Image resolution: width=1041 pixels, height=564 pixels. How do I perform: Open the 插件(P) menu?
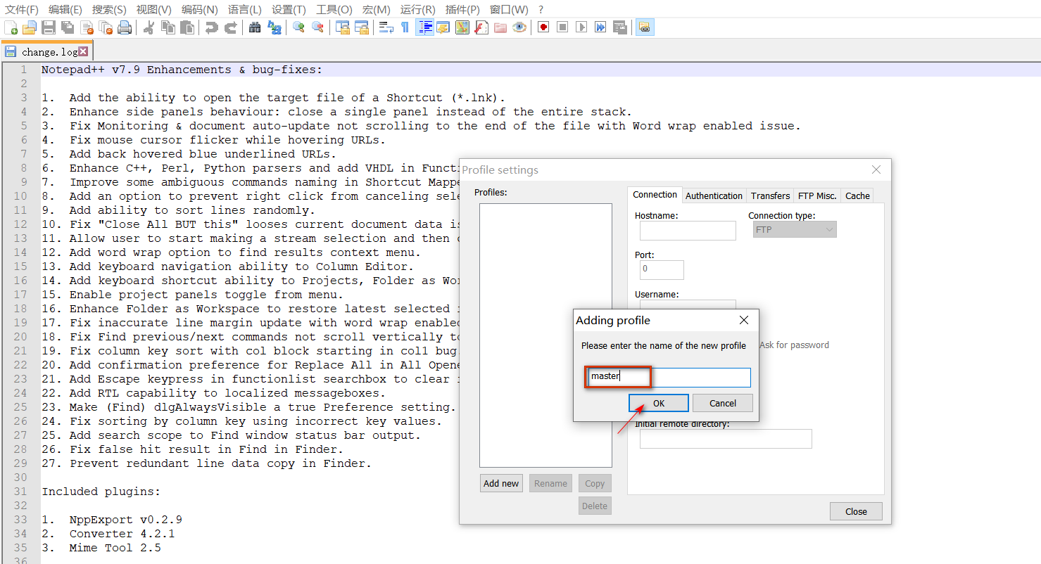pyautogui.click(x=462, y=9)
